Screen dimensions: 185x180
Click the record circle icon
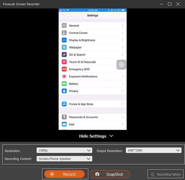click(x=52, y=174)
